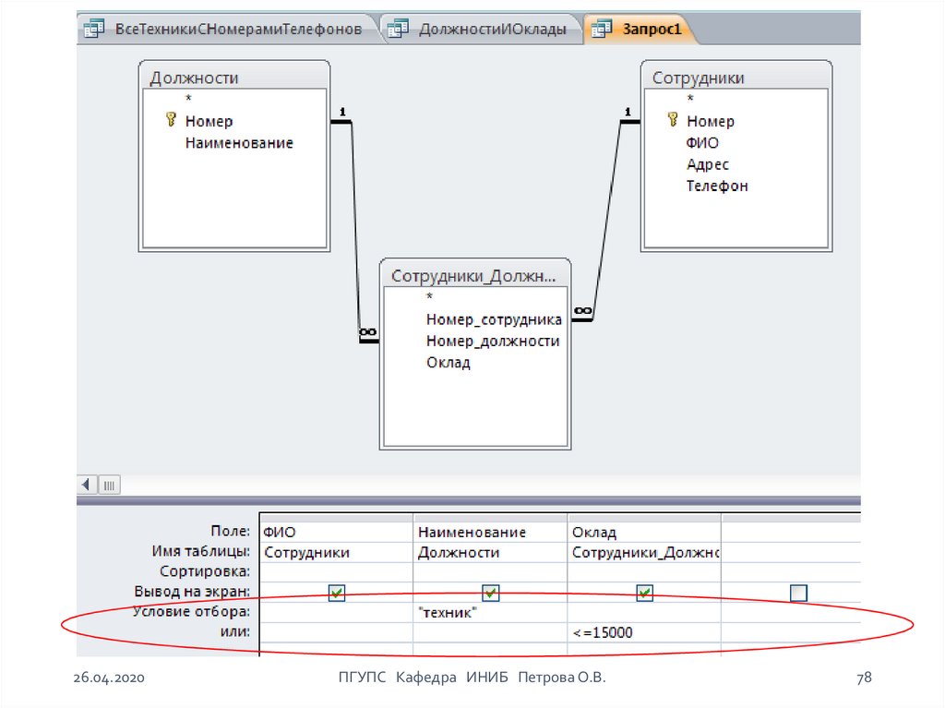
Task: Click the key icon in Должности table
Action: [170, 120]
